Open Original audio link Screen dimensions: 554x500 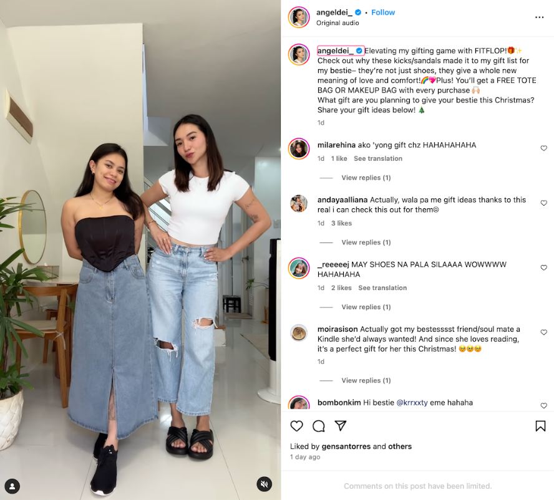[x=338, y=23]
